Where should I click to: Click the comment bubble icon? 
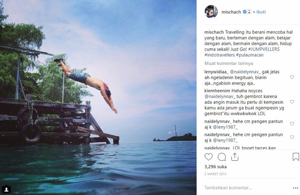222,157
